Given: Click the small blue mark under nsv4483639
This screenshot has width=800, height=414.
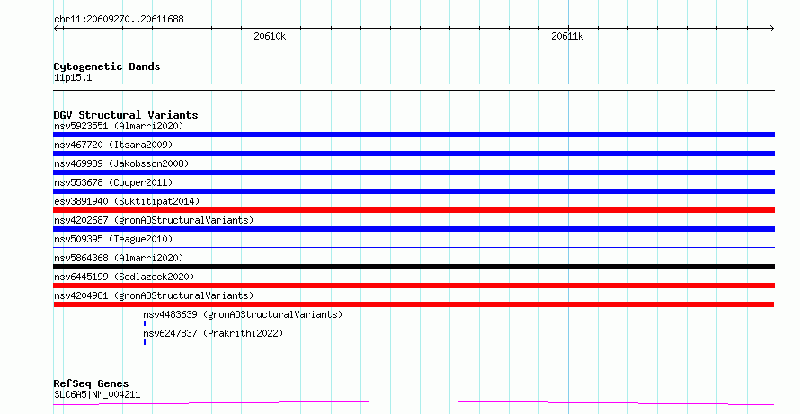Looking at the screenshot, I should coord(145,323).
